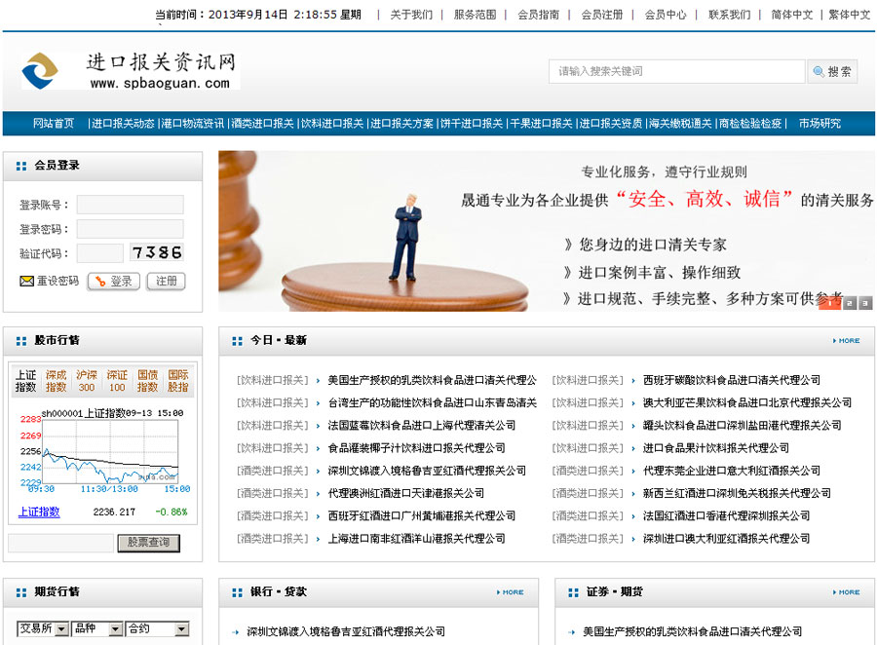Click MORE in the 银行·贷款 panel
Image resolution: width=877 pixels, height=645 pixels.
pyautogui.click(x=510, y=591)
